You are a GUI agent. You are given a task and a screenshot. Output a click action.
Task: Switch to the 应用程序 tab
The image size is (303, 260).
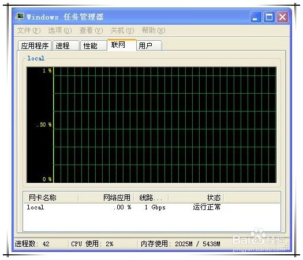(x=35, y=45)
